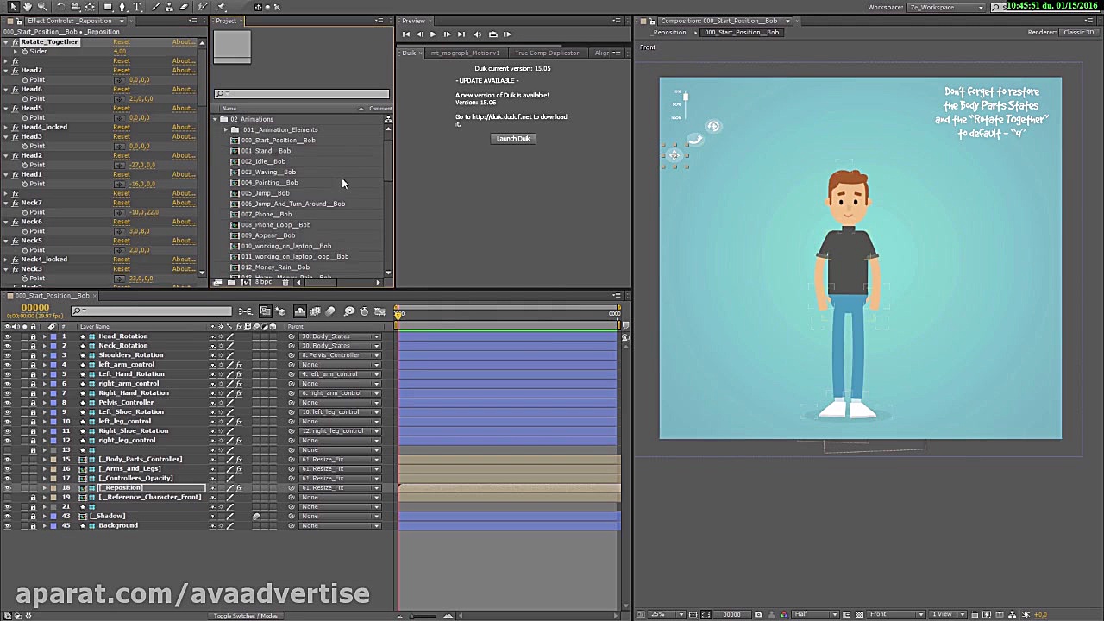This screenshot has width=1104, height=621.
Task: Open the Workspace dropdown menu
Action: click(947, 8)
